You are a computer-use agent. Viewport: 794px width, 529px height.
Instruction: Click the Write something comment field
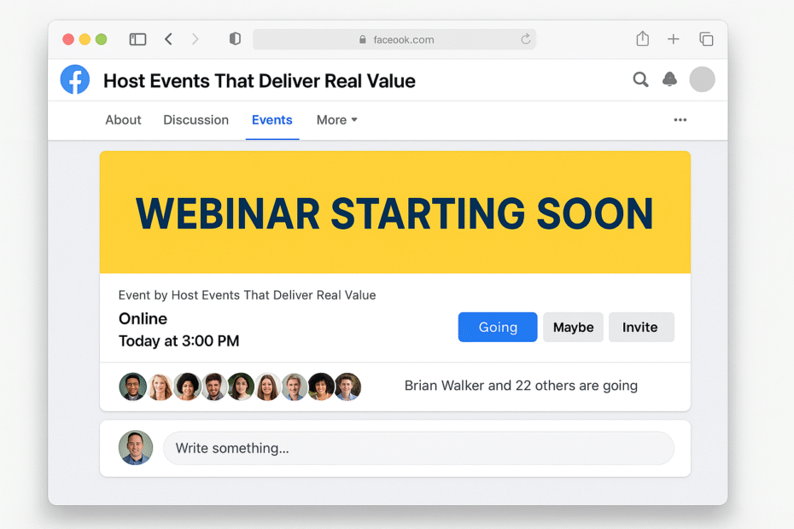click(x=418, y=448)
